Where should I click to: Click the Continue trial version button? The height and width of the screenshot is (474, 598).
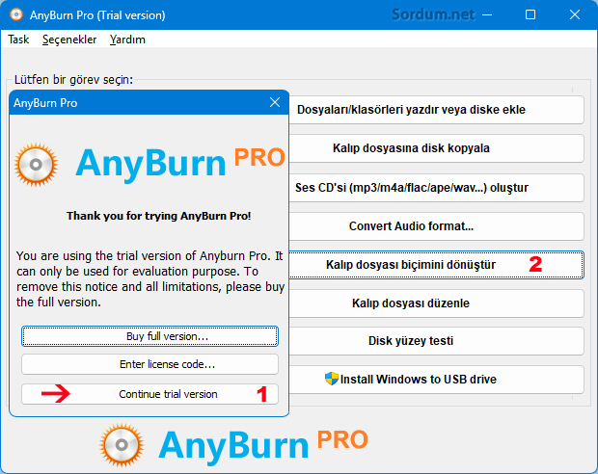coord(149,394)
